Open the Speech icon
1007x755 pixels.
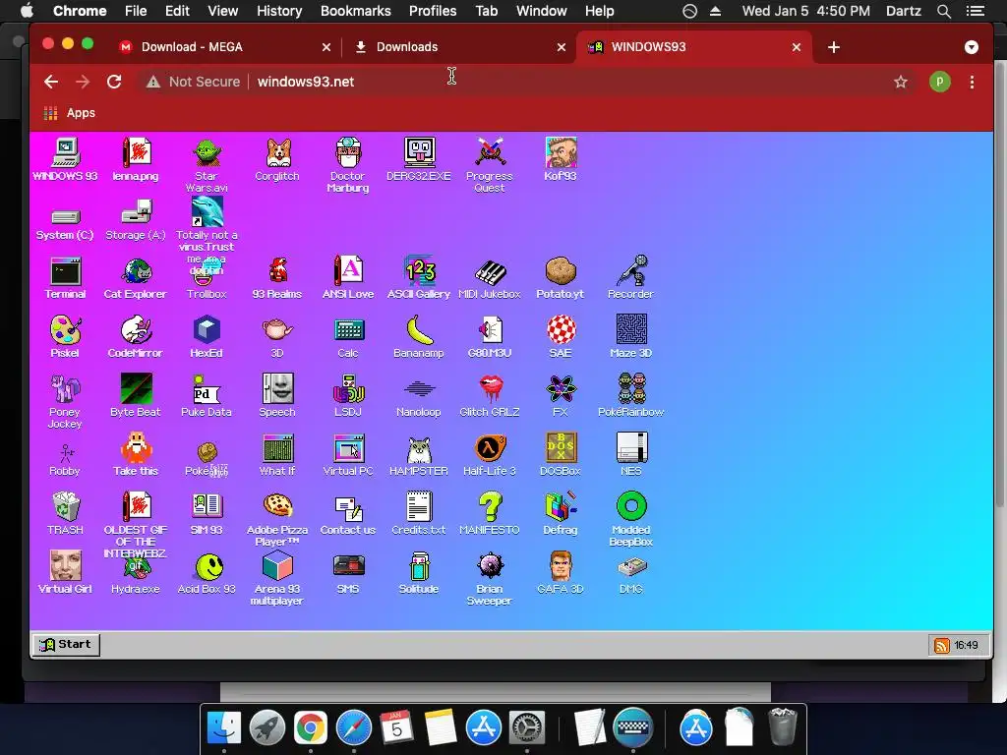point(276,396)
